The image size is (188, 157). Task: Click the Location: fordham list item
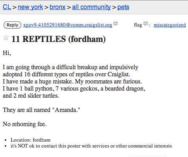(x=30, y=140)
